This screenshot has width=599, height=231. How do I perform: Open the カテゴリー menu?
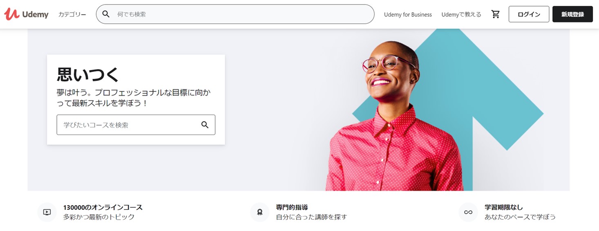click(72, 14)
